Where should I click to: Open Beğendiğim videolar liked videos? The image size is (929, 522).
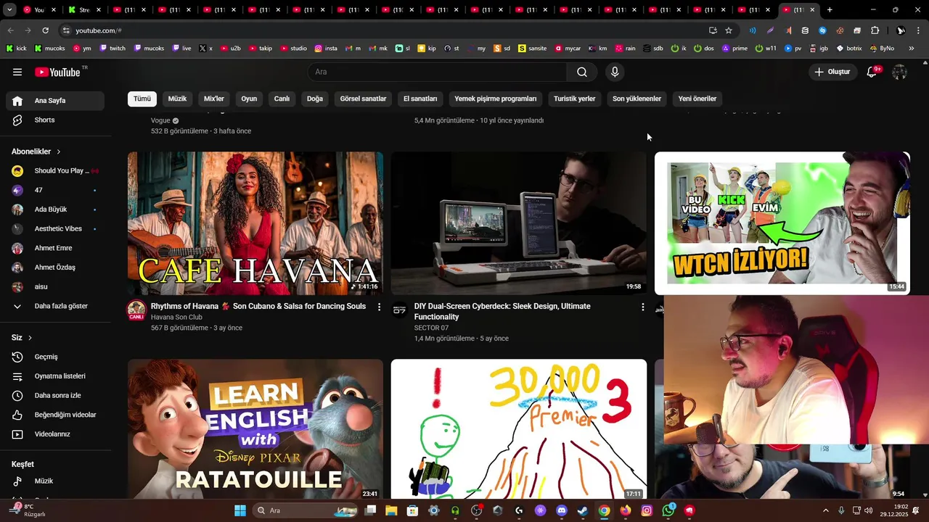tap(55, 415)
